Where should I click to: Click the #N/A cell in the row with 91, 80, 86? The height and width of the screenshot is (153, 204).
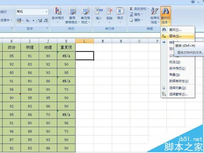66,81
